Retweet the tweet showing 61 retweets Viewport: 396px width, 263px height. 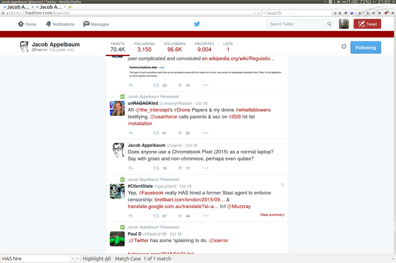click(156, 133)
